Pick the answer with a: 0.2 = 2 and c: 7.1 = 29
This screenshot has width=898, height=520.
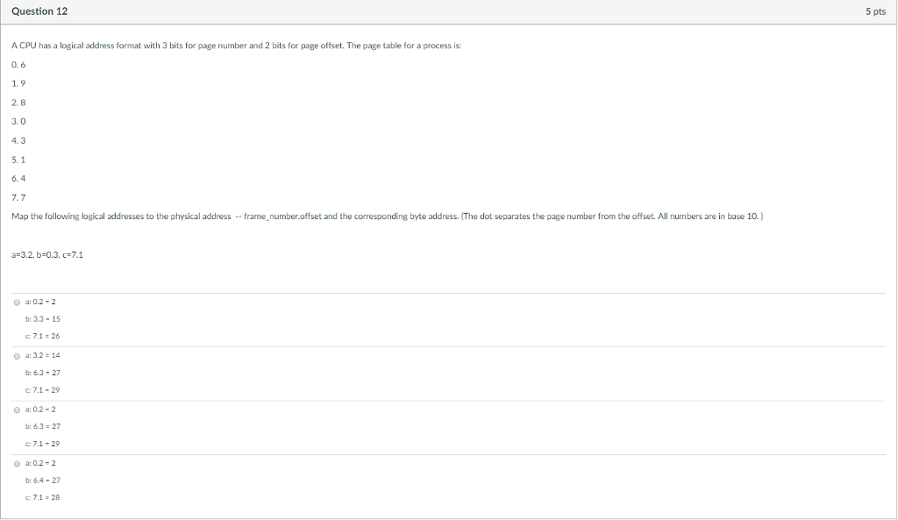[x=17, y=410]
